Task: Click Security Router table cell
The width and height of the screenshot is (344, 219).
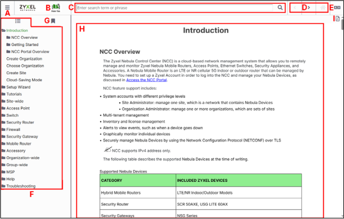Action: (x=138, y=204)
